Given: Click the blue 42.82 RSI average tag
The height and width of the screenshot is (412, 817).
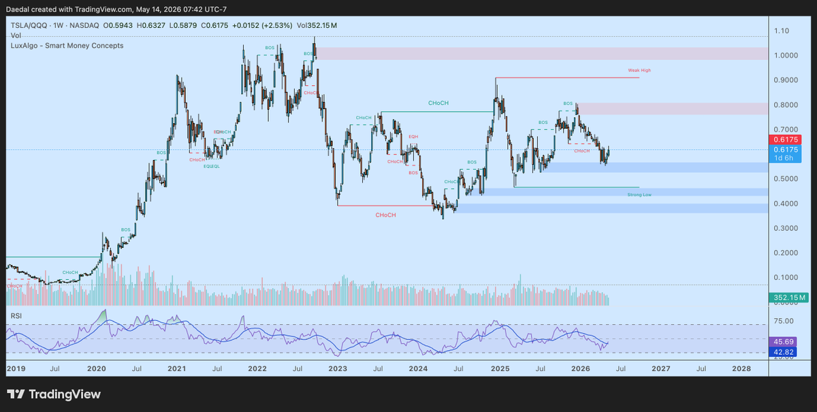Looking at the screenshot, I should [783, 352].
